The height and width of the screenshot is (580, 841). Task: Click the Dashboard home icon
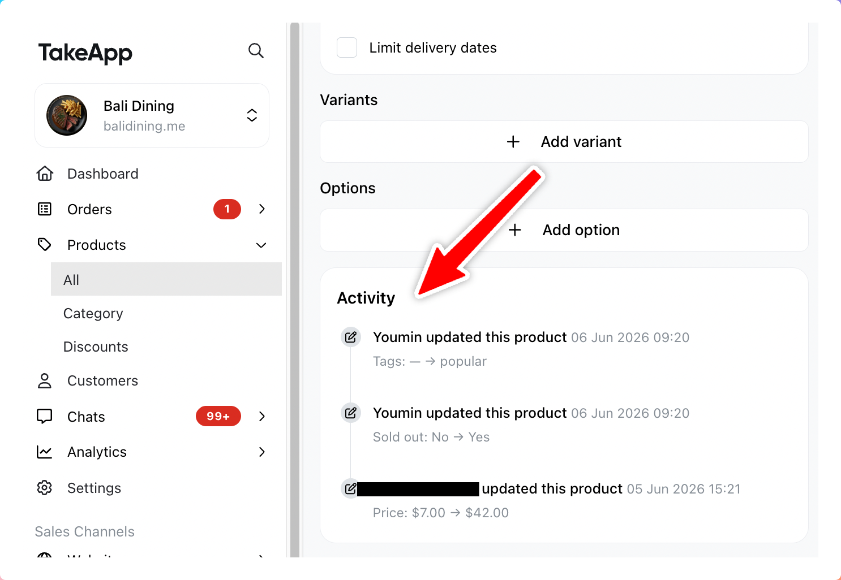pos(45,174)
